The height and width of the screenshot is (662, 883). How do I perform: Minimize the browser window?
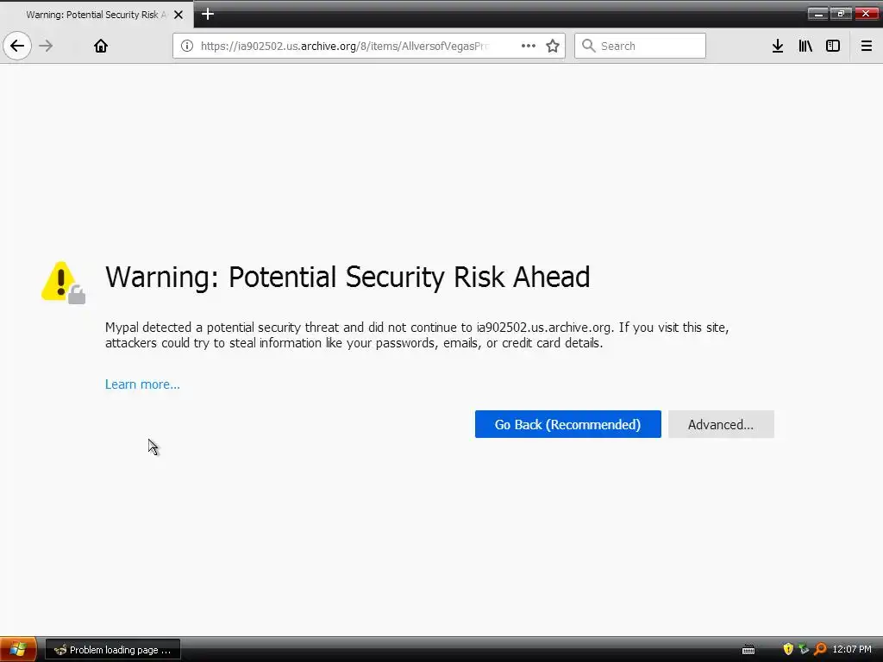[817, 14]
